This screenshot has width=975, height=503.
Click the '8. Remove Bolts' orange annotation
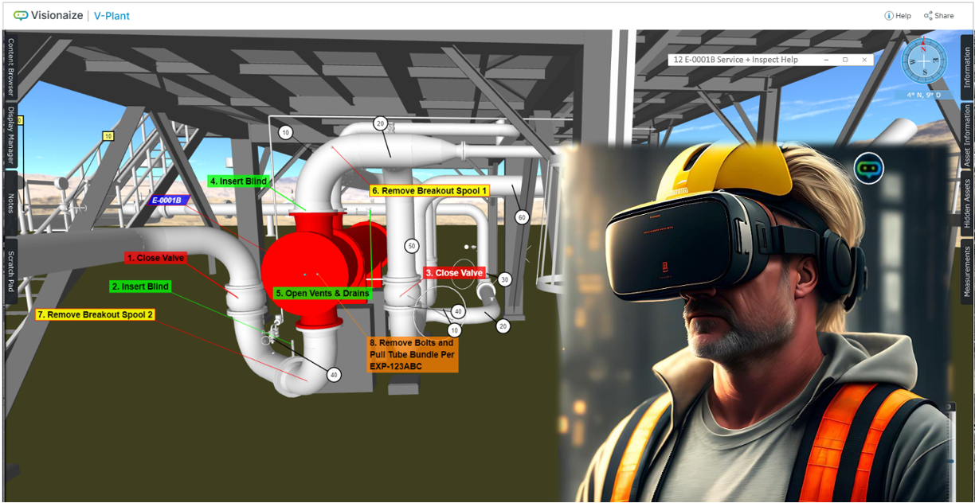coord(413,354)
